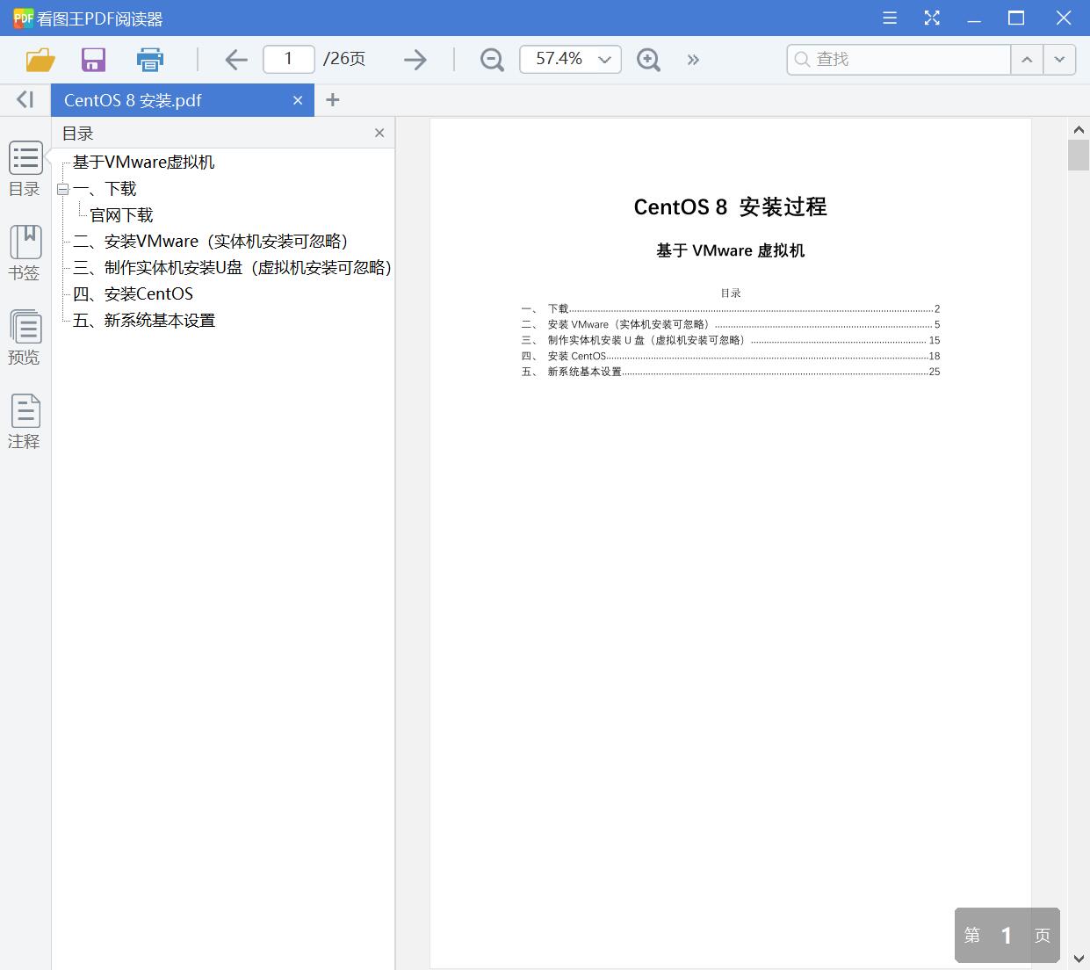Select 四、安装CentOS outline entry
This screenshot has width=1090, height=970.
(133, 293)
